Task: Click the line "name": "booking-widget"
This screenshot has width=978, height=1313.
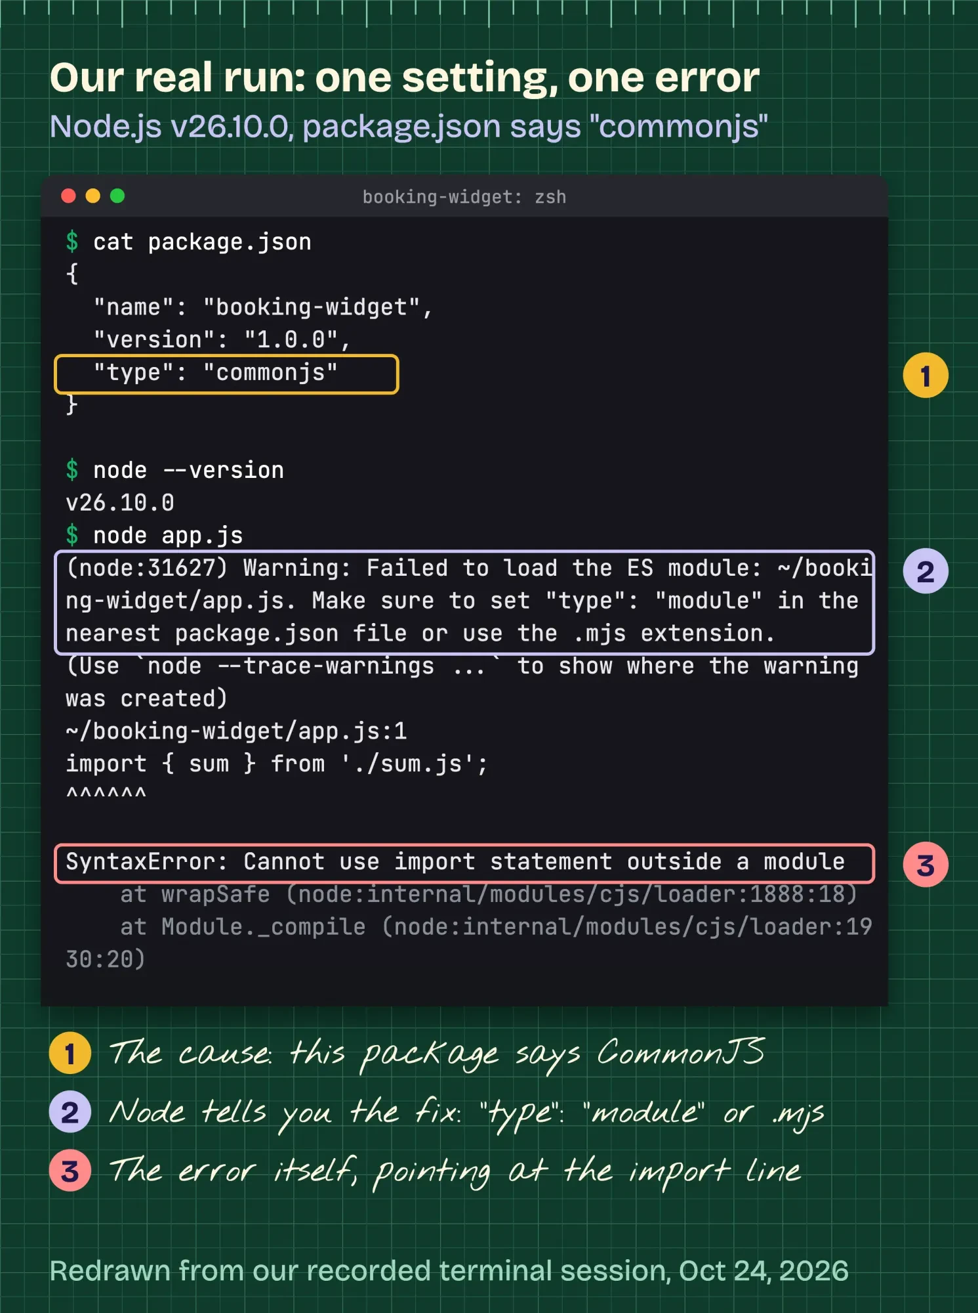Action: 262,307
